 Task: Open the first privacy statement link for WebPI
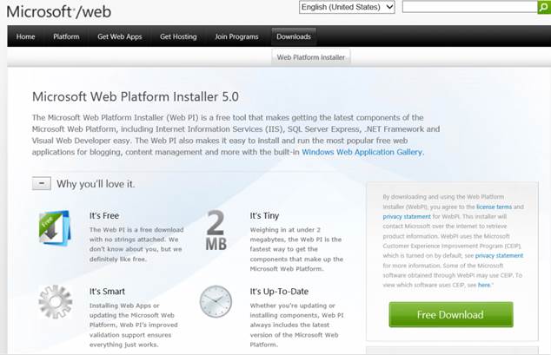click(407, 217)
